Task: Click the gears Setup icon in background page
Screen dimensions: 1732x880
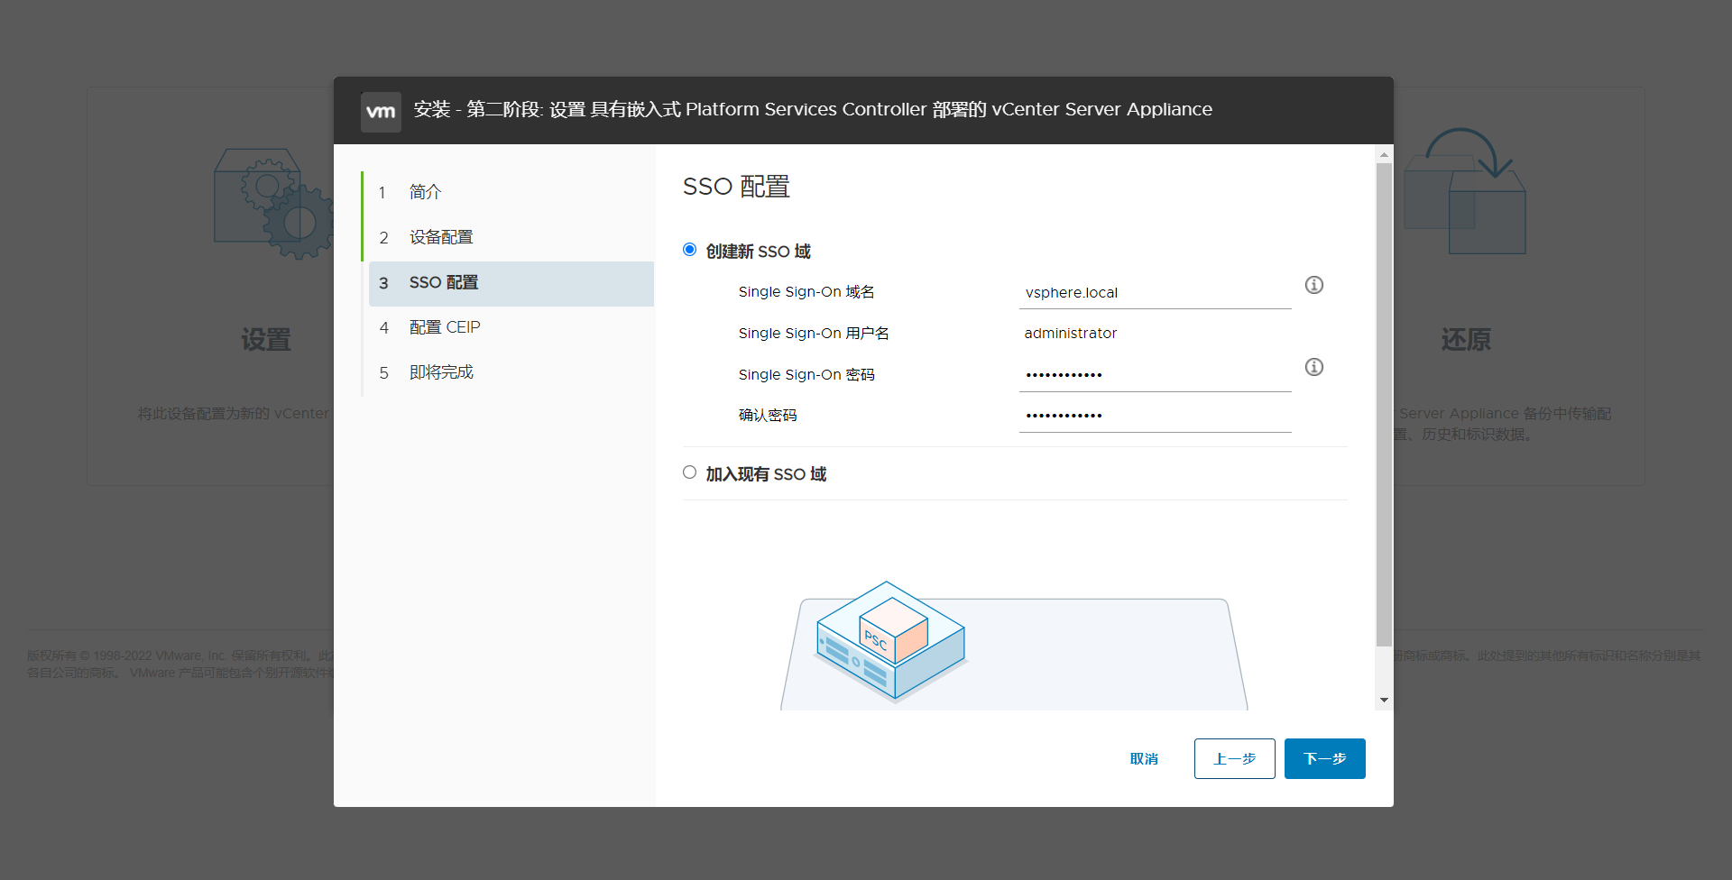Action: tap(273, 204)
